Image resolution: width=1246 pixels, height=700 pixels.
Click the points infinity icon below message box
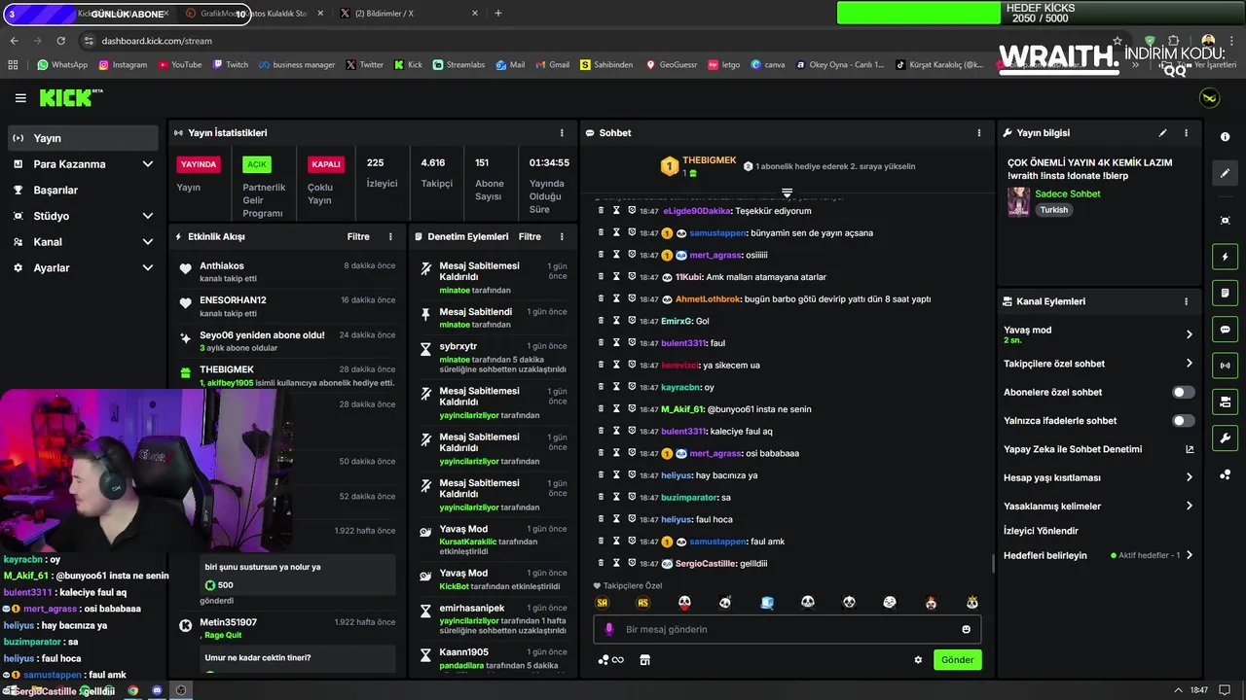[x=610, y=660]
